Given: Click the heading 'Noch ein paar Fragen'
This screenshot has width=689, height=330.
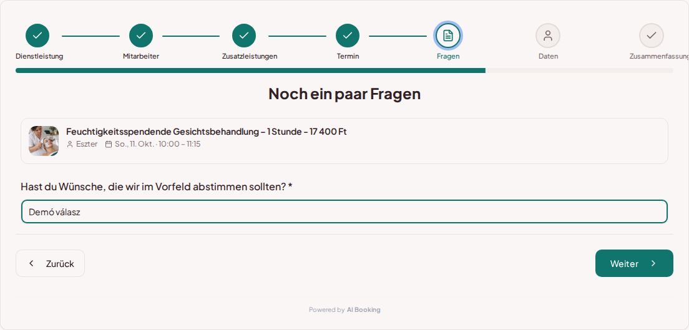Looking at the screenshot, I should (x=344, y=94).
